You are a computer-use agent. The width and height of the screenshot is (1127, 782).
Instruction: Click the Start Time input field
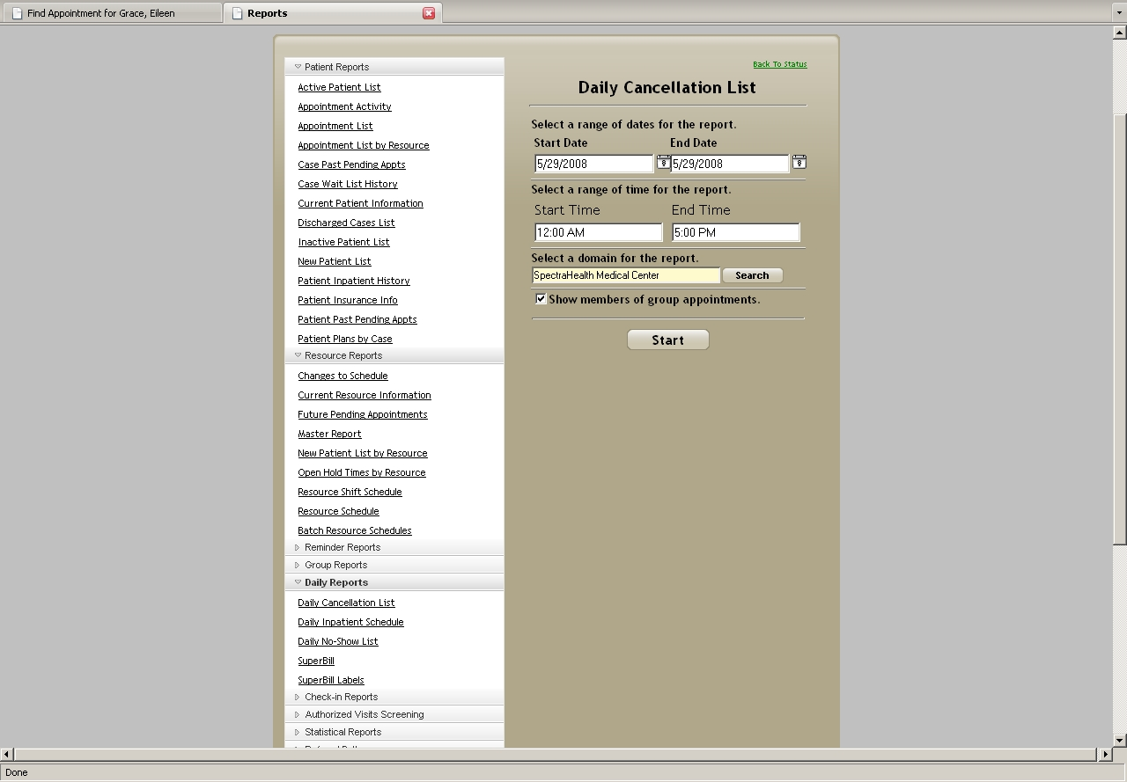598,232
